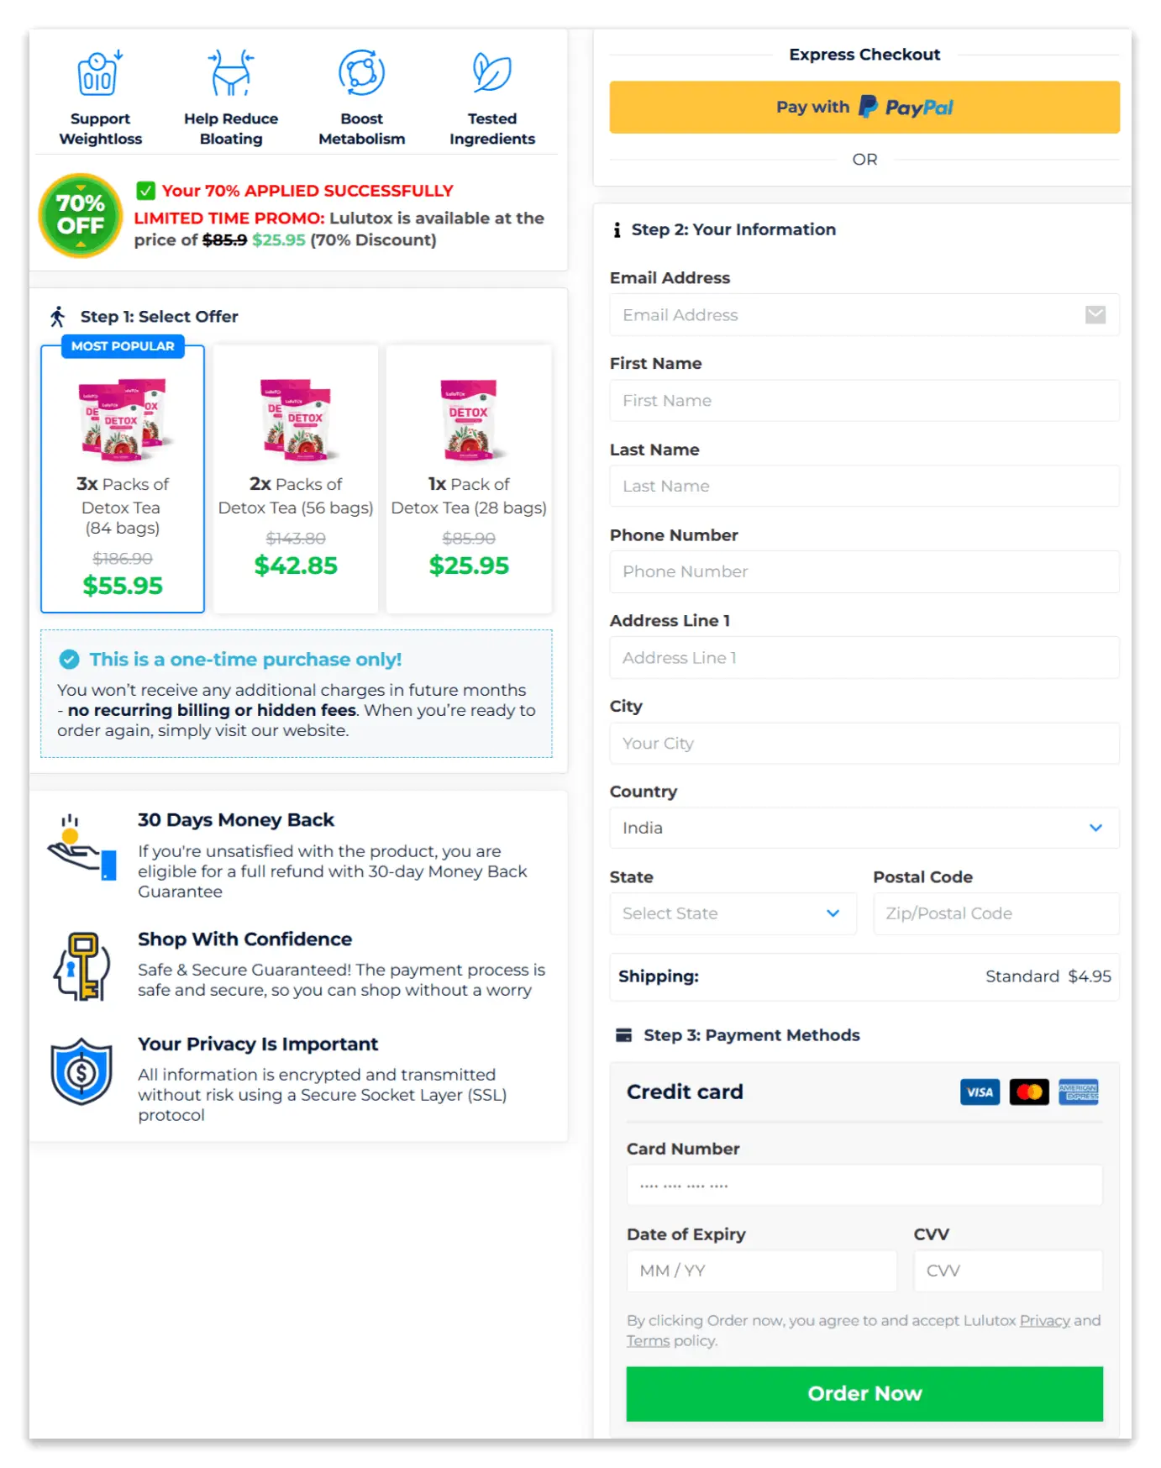Click the 70% OFF green badge
The image size is (1161, 1468).
[x=81, y=215]
